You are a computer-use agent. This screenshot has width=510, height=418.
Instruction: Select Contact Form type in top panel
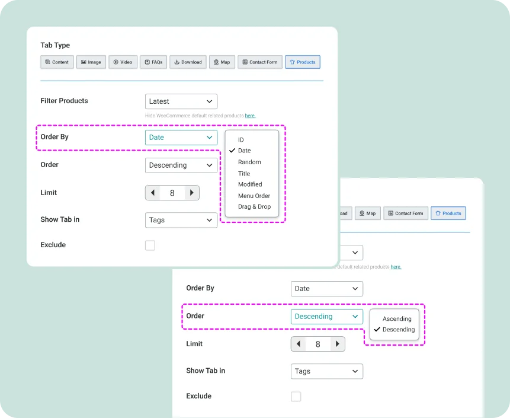(259, 62)
